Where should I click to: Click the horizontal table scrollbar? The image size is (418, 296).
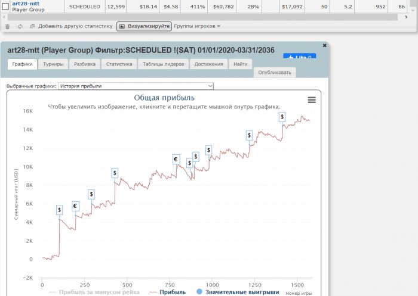coord(202,17)
